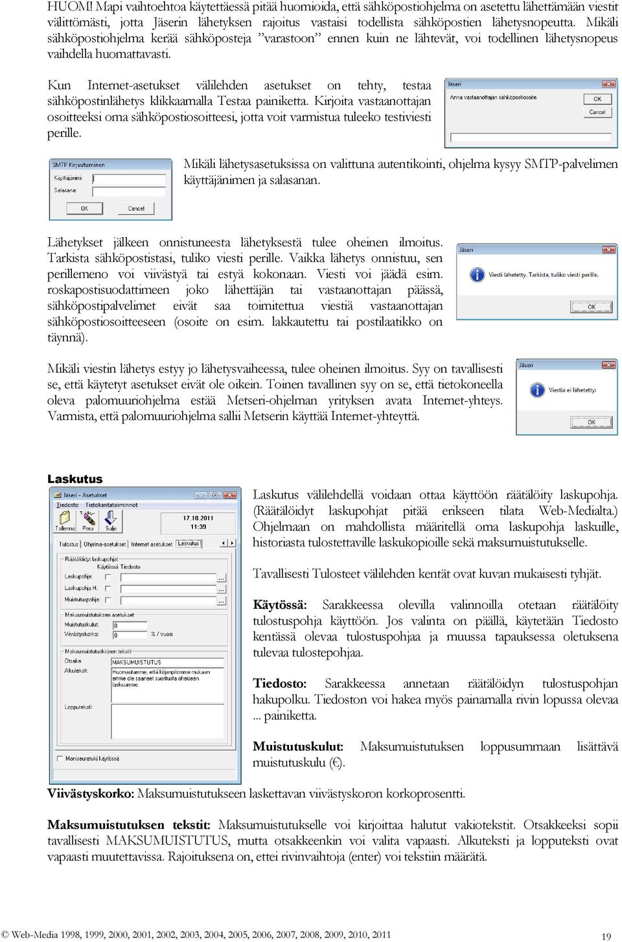This screenshot has height=942, width=622.
Task: Click the Jäseri app icon in the Asetukset title bar
Action: (58, 495)
